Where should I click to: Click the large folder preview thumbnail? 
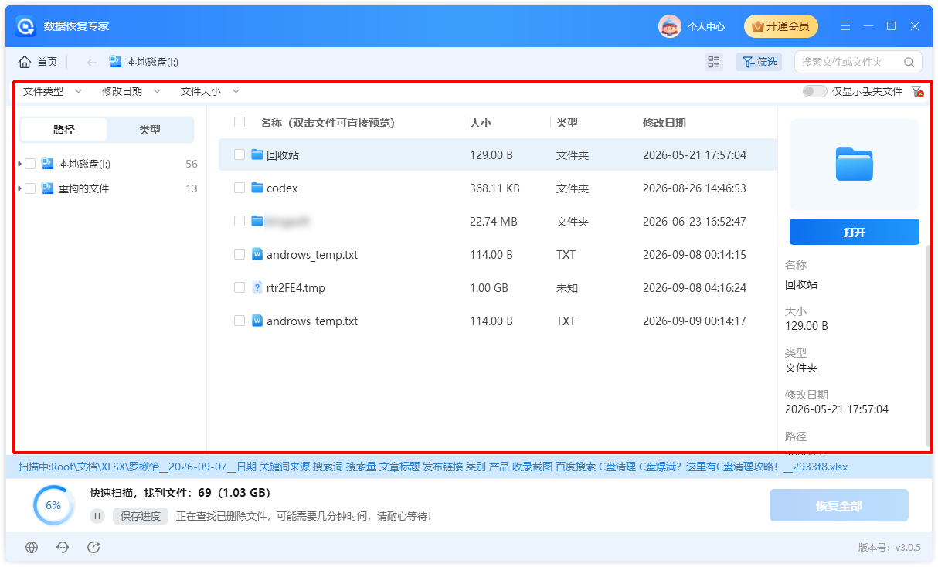click(x=854, y=164)
